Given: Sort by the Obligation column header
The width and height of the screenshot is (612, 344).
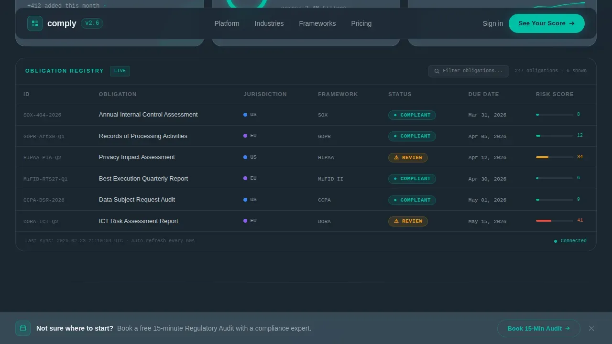Looking at the screenshot, I should pos(118,94).
